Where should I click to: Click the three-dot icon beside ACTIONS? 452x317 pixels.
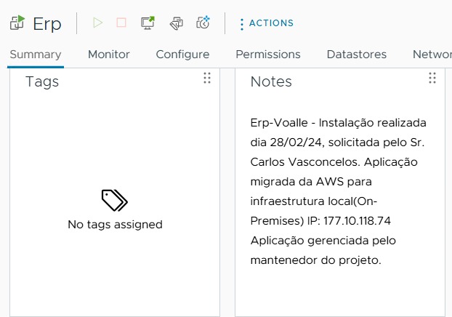(242, 24)
